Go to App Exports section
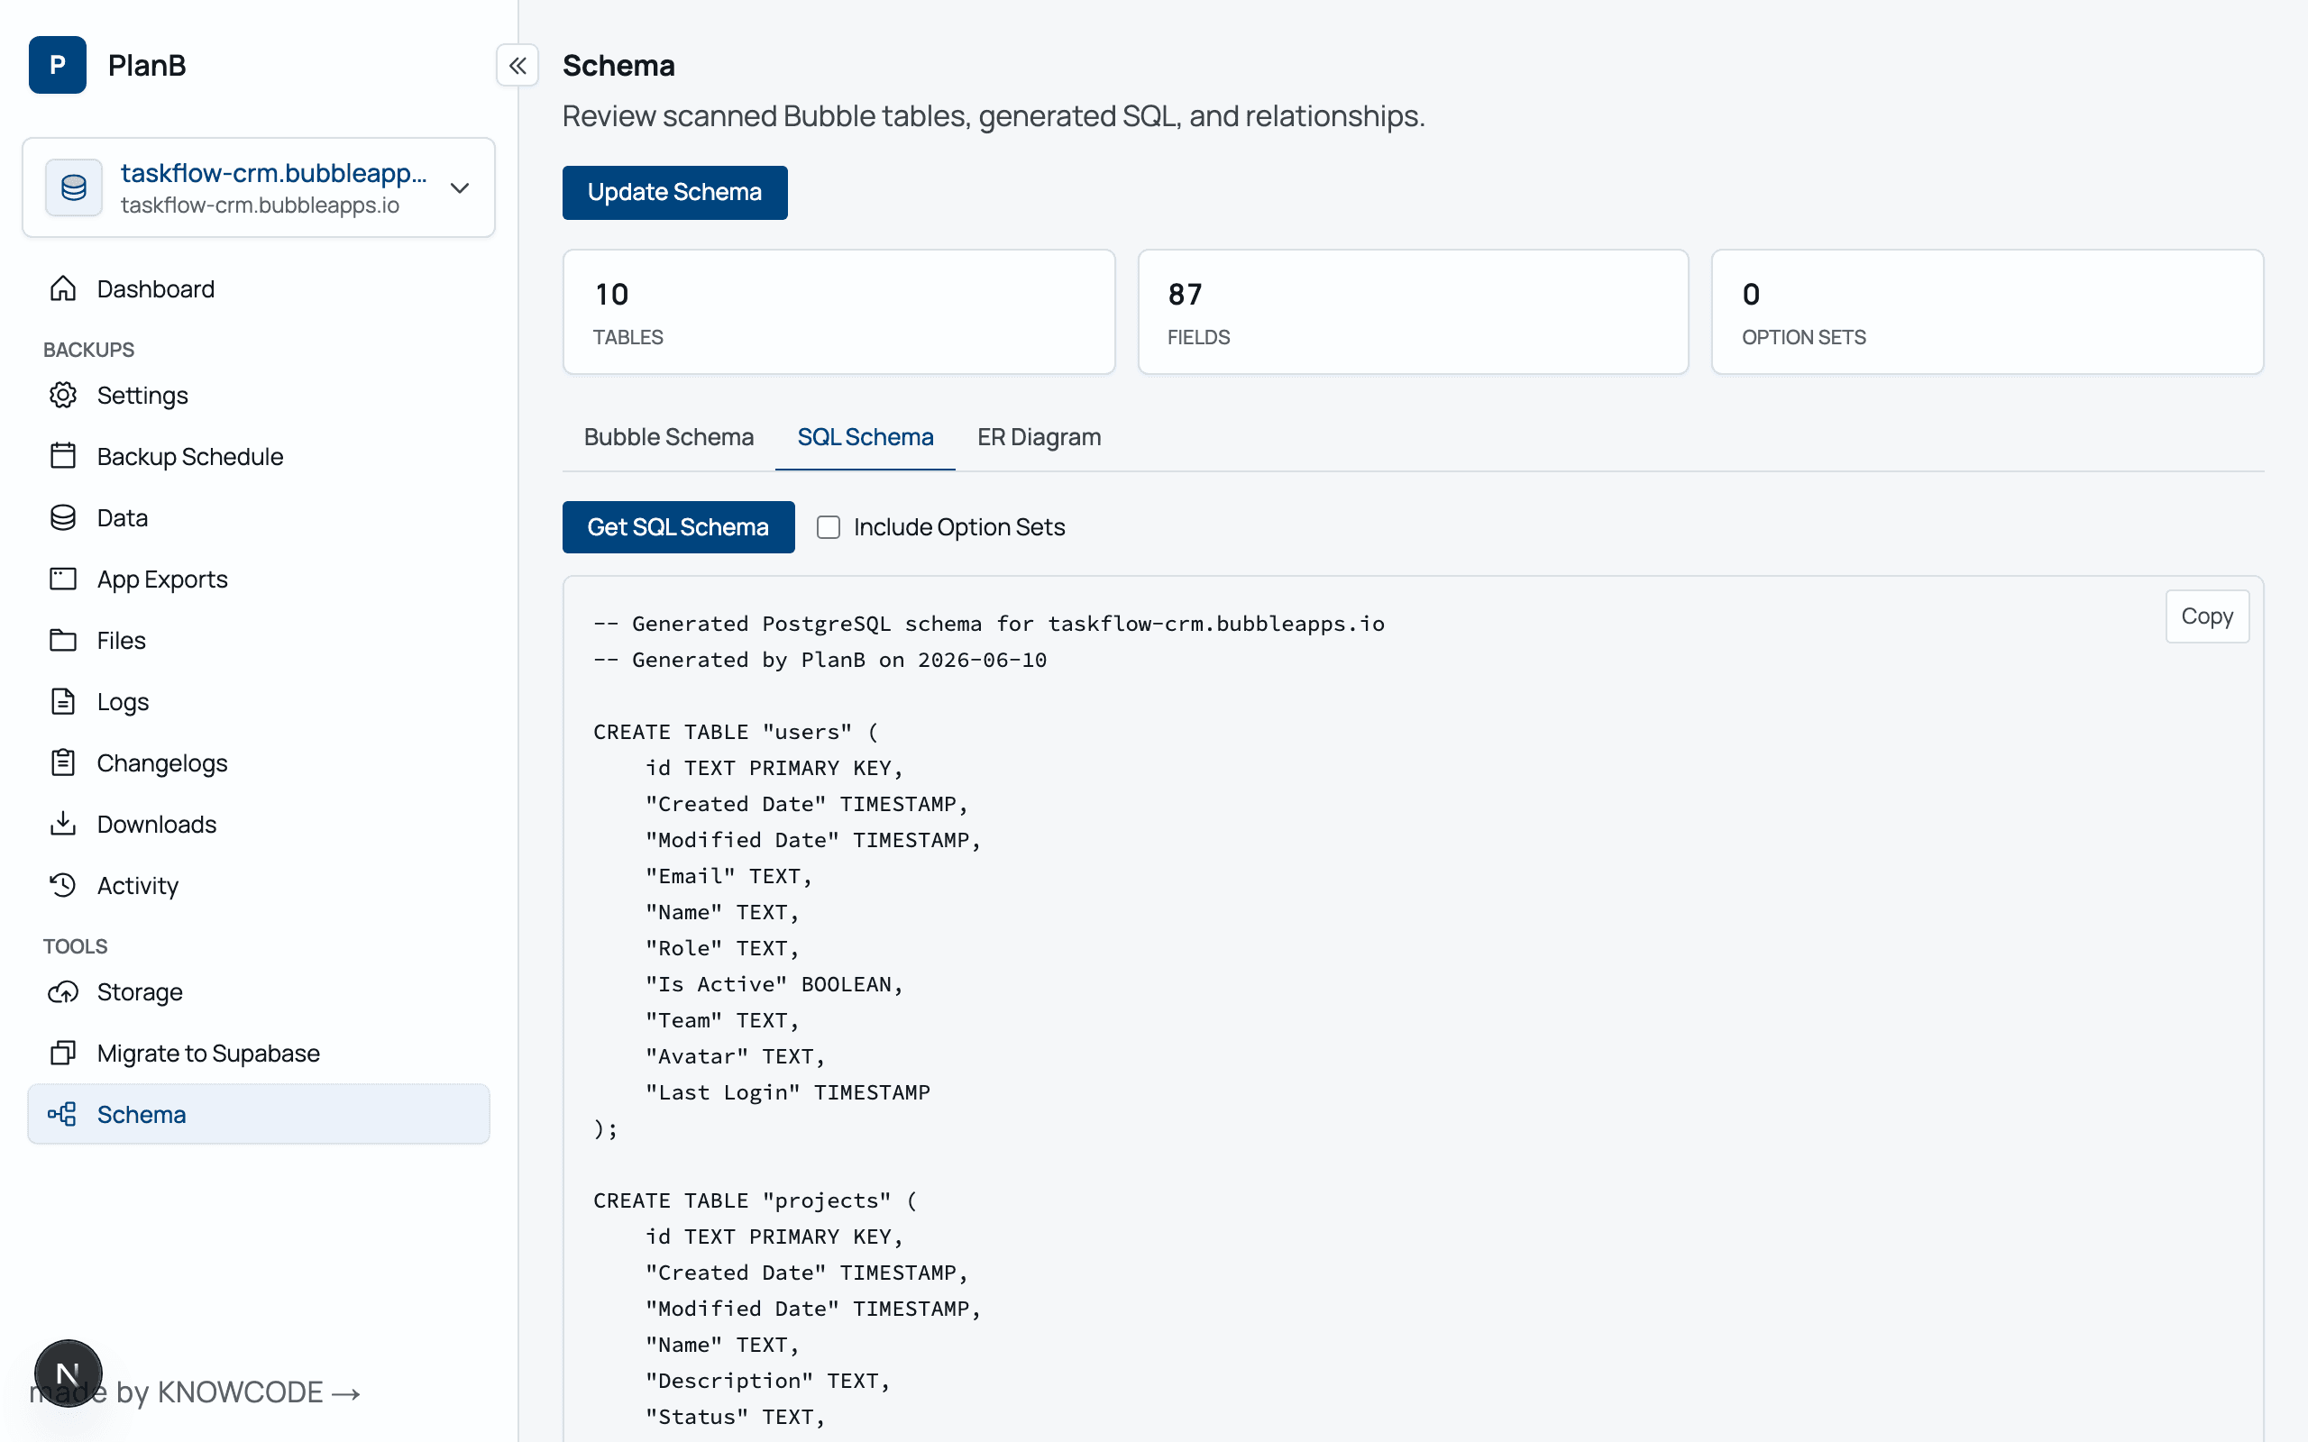Image resolution: width=2308 pixels, height=1442 pixels. [259, 579]
